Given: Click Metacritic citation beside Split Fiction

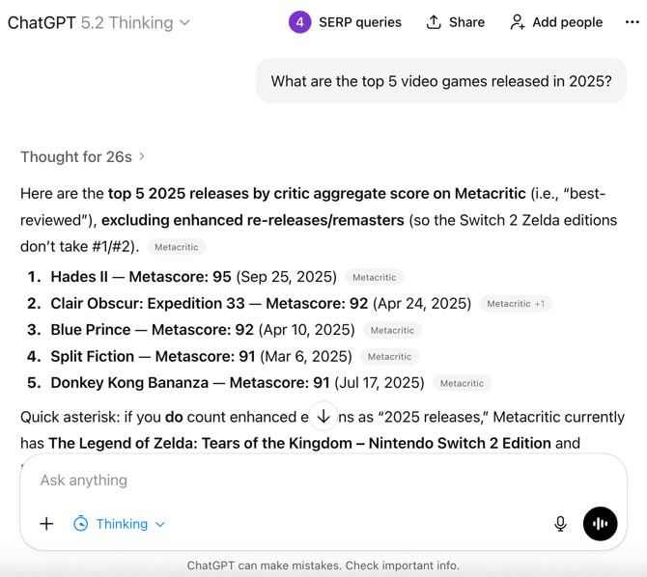Looking at the screenshot, I should [389, 357].
